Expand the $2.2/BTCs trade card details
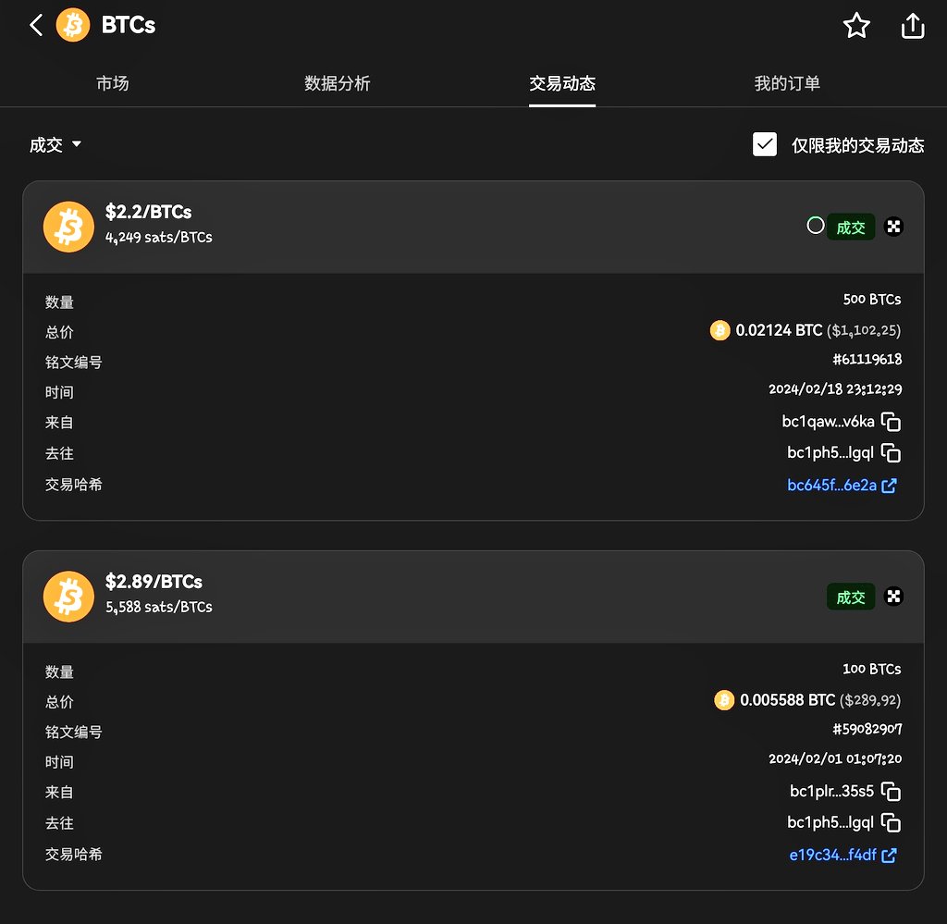 [892, 226]
